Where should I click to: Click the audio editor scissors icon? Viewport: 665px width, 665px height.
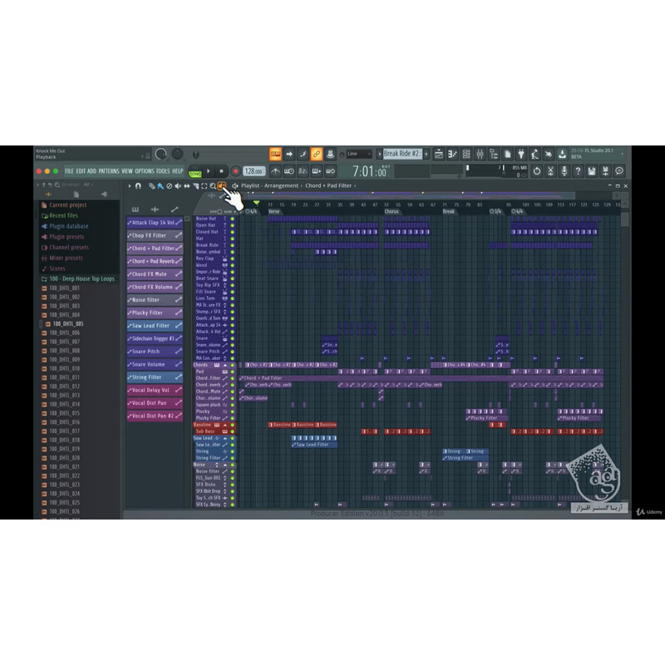coord(550,171)
